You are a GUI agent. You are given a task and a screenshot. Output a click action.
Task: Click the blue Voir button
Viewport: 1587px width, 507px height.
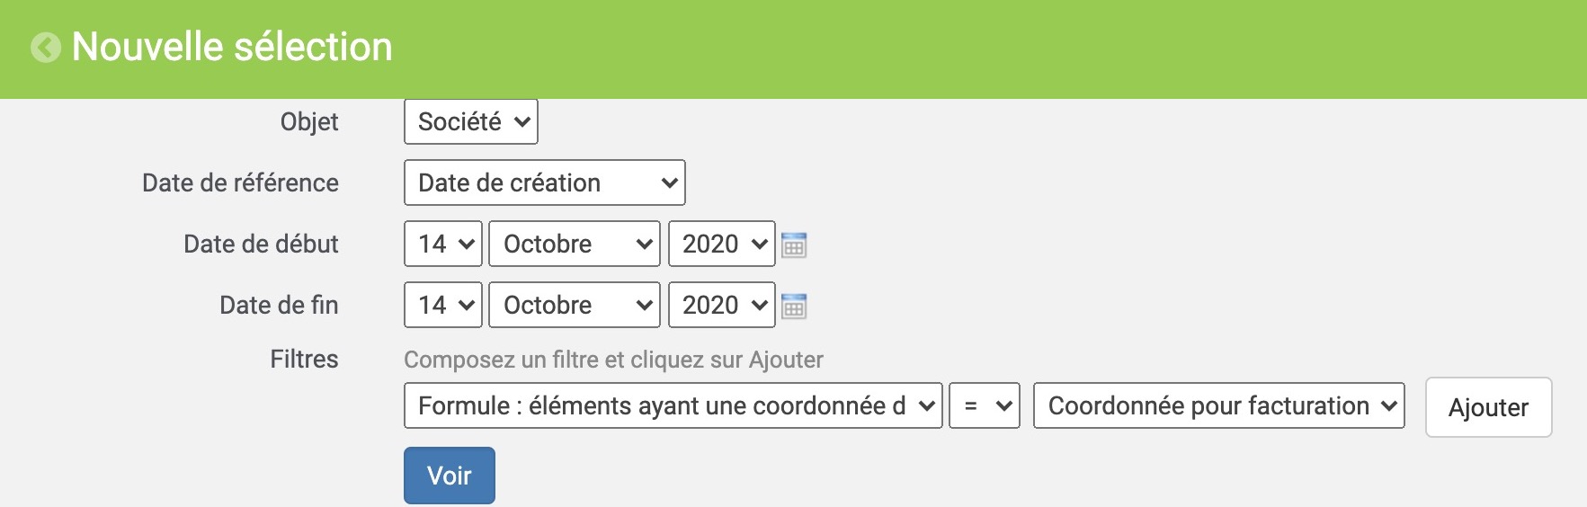pos(450,476)
